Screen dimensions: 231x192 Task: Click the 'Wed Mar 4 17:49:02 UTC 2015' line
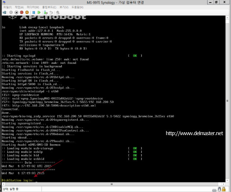pos(26,166)
